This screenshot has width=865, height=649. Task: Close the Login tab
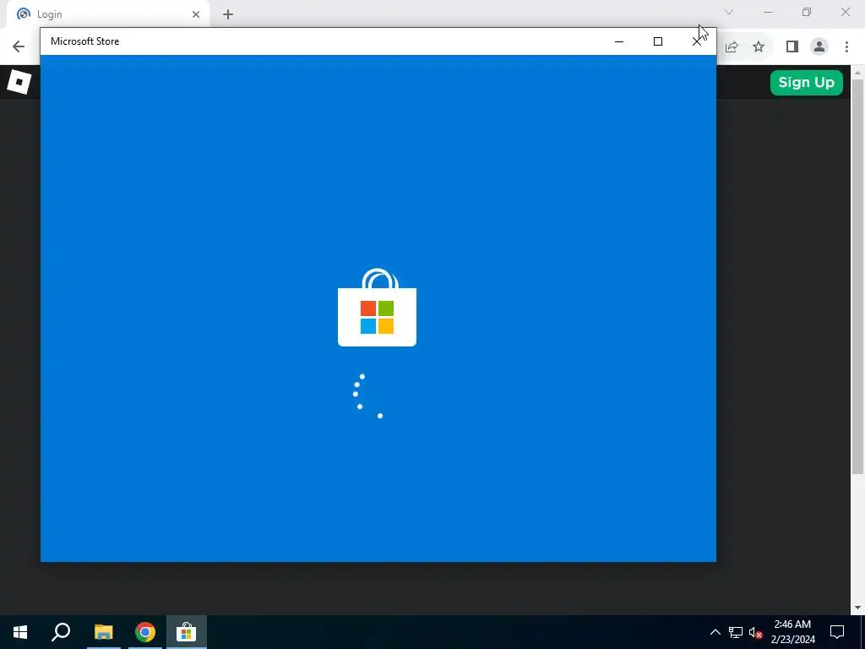[x=196, y=14]
